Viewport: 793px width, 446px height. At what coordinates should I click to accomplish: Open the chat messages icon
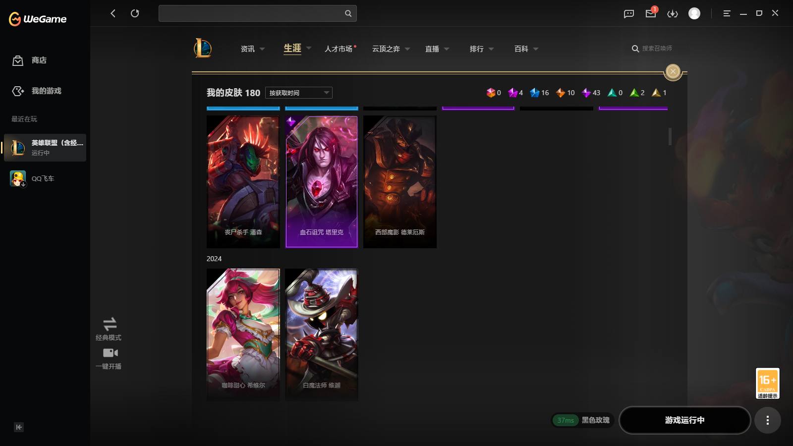[629, 14]
